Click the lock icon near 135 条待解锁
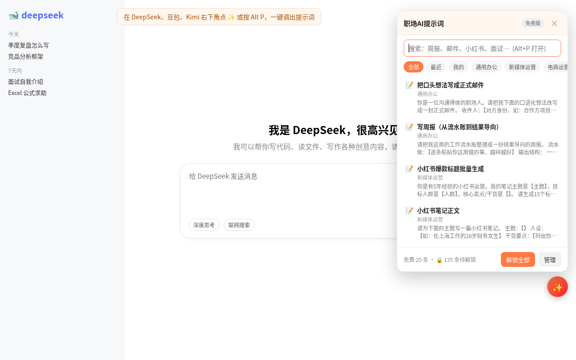The image size is (576, 360). [x=439, y=260]
